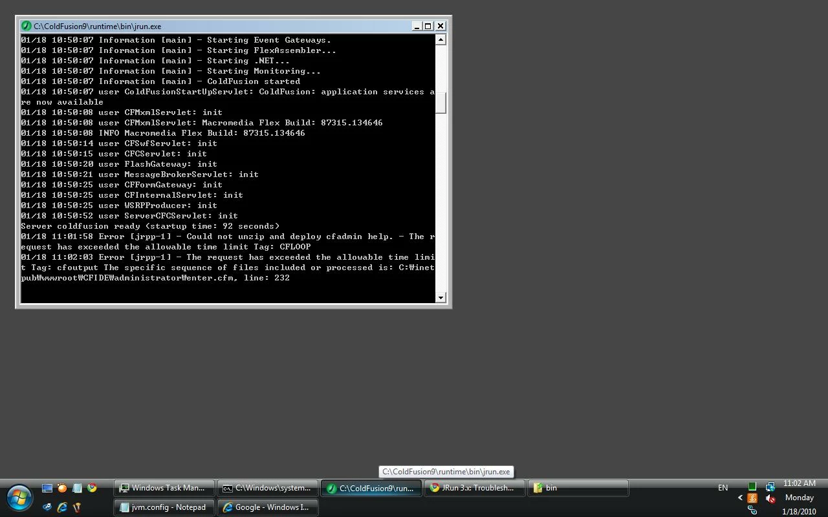The width and height of the screenshot is (828, 517).
Task: Click the 'CFFormGateway: init' log line
Action: (x=122, y=185)
